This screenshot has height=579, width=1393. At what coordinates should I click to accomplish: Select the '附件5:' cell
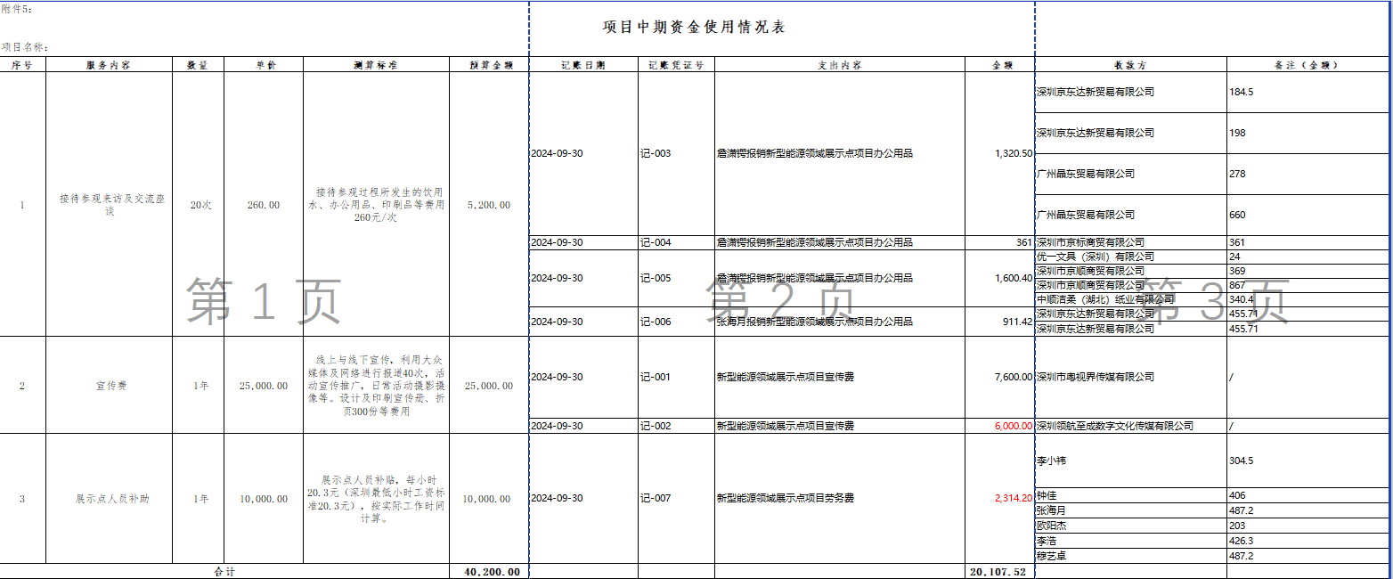click(x=15, y=7)
